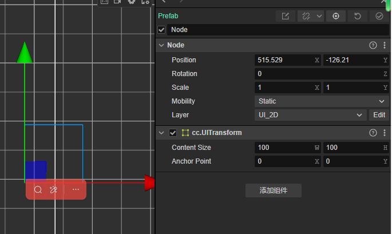
Task: Open the Layer dropdown showing UI_2D
Action: tap(311, 115)
